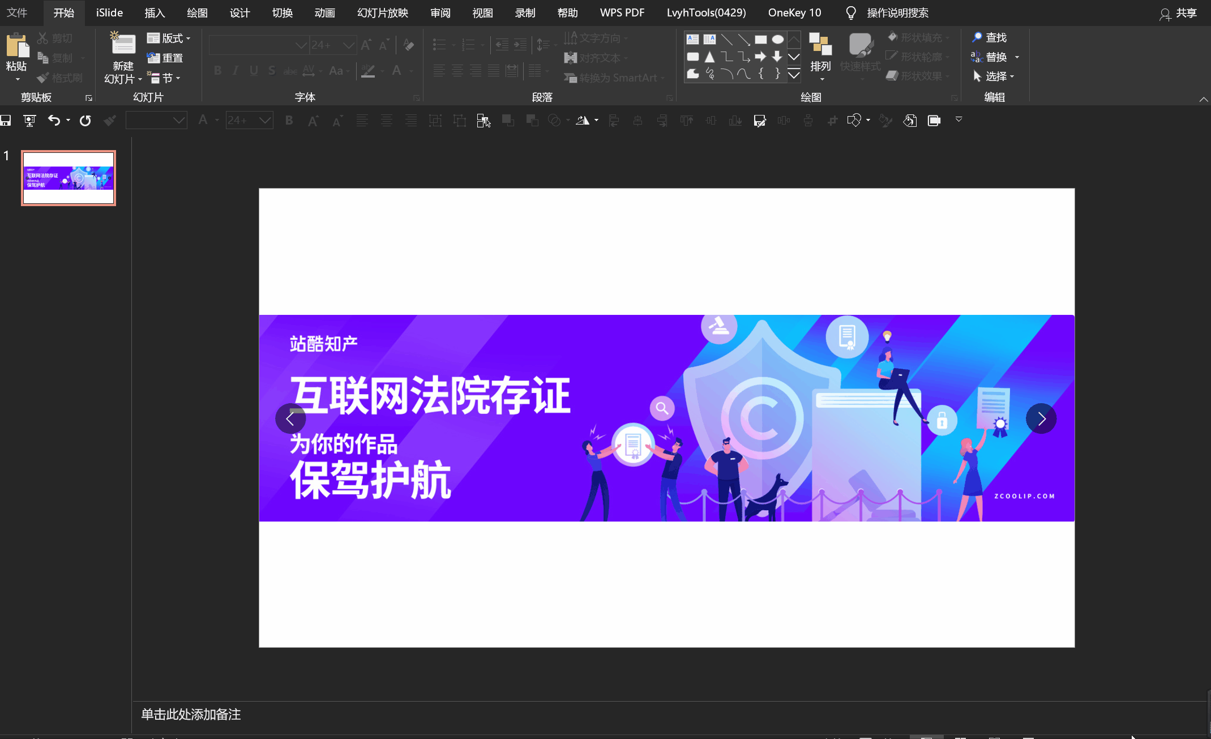This screenshot has height=739, width=1211.
Task: Click the 共享 share button
Action: tap(1179, 13)
